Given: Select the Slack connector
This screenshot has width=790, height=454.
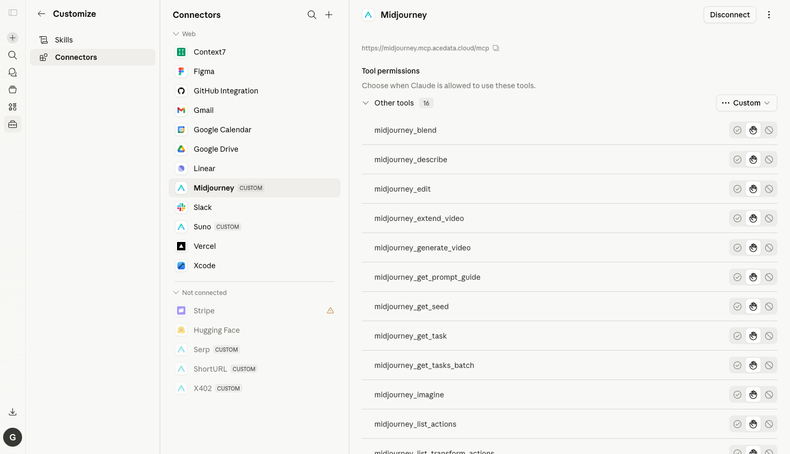Looking at the screenshot, I should pos(254,207).
